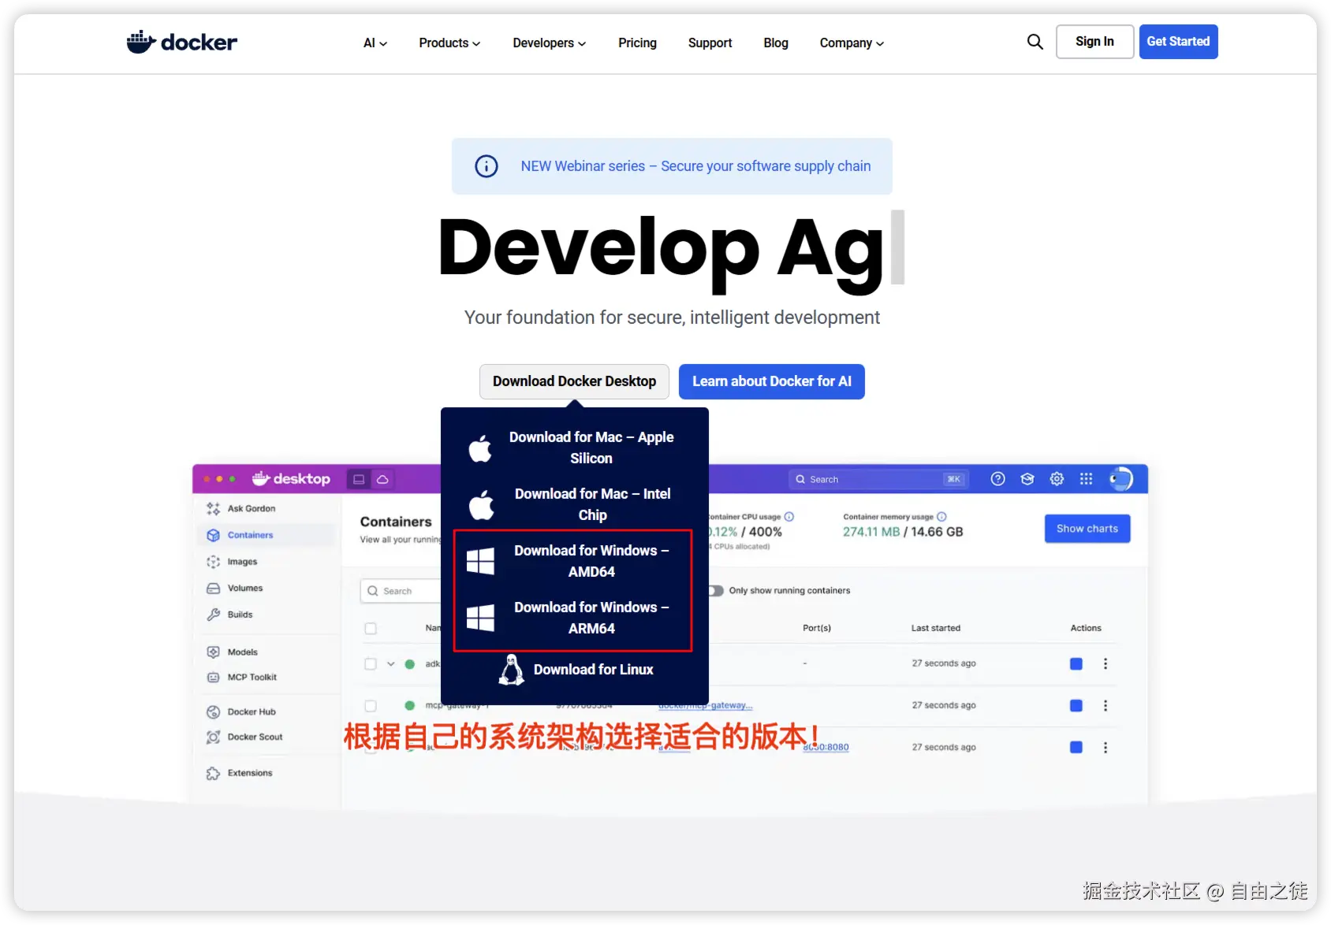Open the Docker Desktop settings gear
Viewport: 1331px width, 925px height.
pyautogui.click(x=1057, y=479)
